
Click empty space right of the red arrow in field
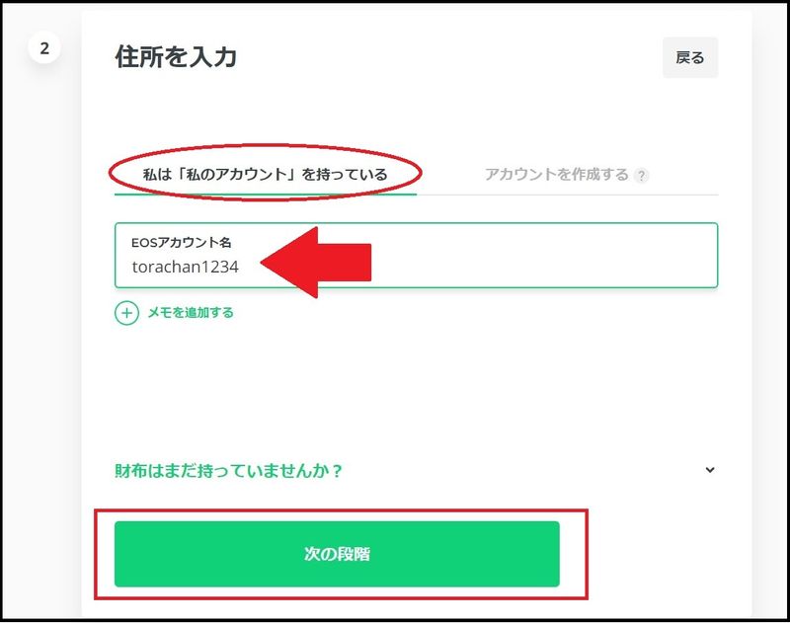(544, 256)
